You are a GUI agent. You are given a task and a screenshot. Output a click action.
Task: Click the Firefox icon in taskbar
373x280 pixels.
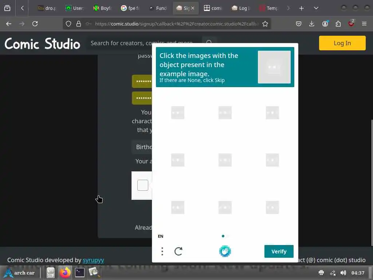point(65,273)
